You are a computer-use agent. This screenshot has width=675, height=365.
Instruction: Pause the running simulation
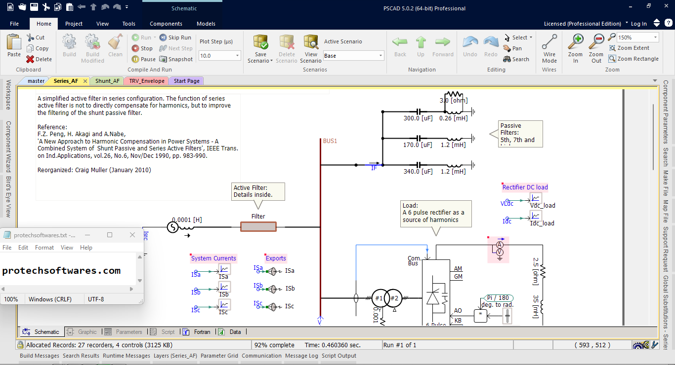tap(144, 59)
